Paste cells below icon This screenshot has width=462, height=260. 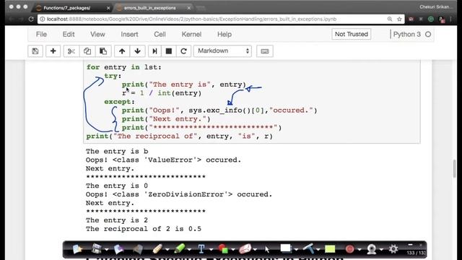103,51
